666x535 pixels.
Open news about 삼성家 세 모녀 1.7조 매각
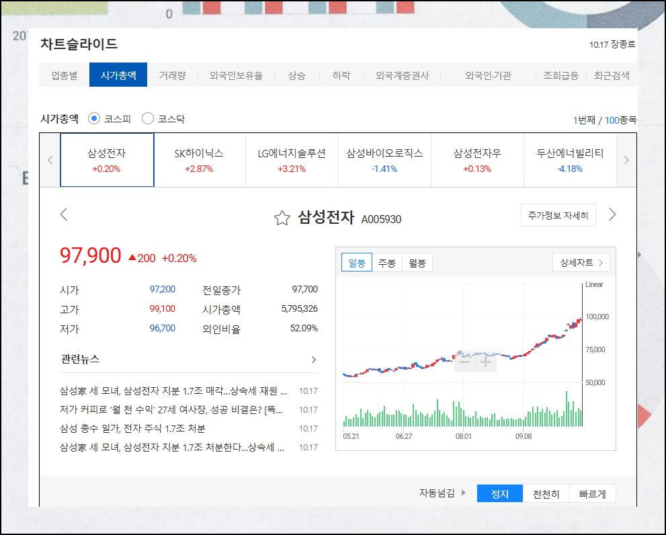[173, 390]
